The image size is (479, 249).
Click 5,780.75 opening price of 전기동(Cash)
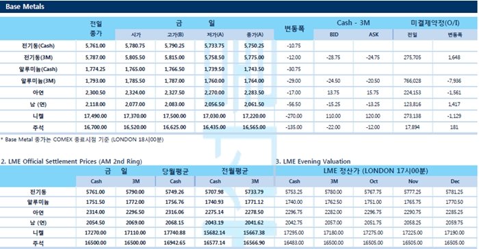[x=135, y=46]
